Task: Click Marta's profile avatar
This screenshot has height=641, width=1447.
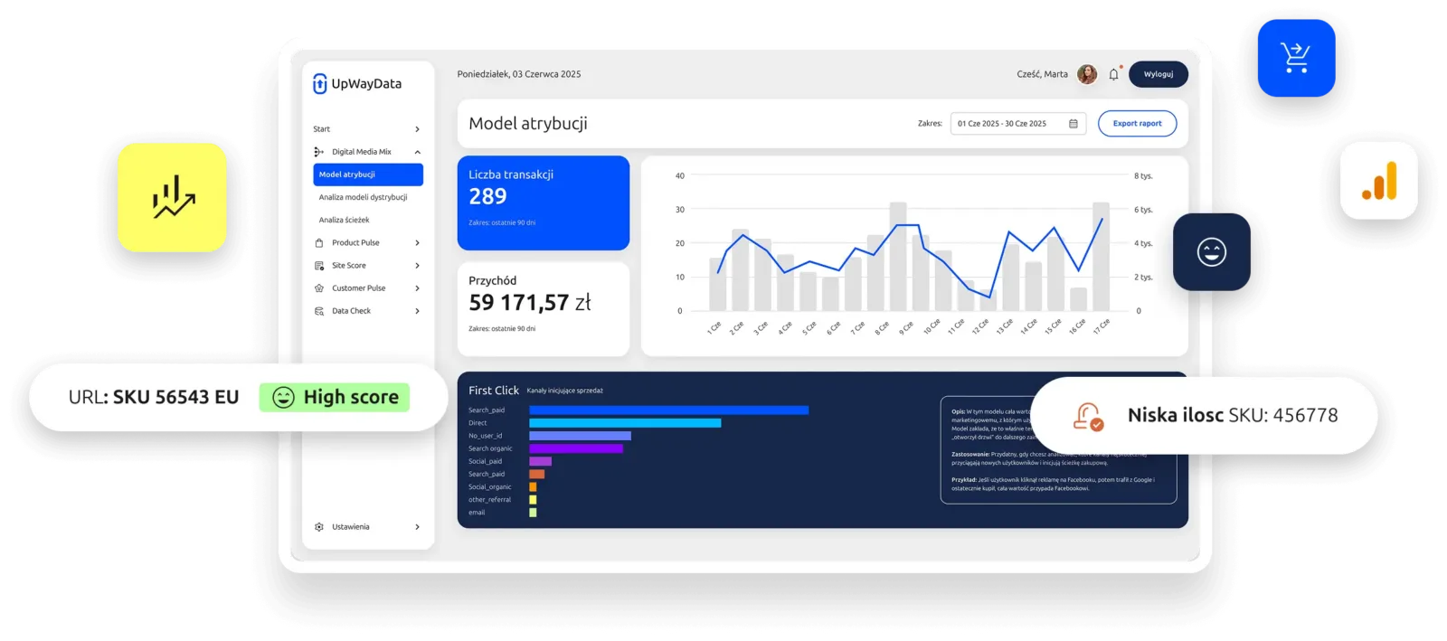Action: click(x=1087, y=74)
